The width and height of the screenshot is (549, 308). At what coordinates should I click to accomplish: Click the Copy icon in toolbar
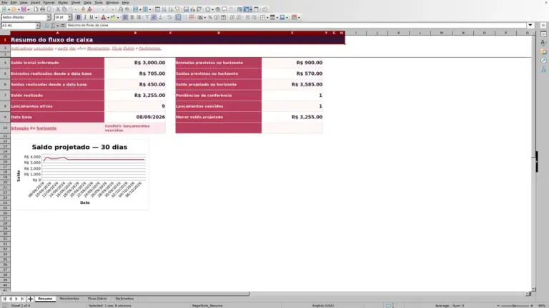point(64,9)
